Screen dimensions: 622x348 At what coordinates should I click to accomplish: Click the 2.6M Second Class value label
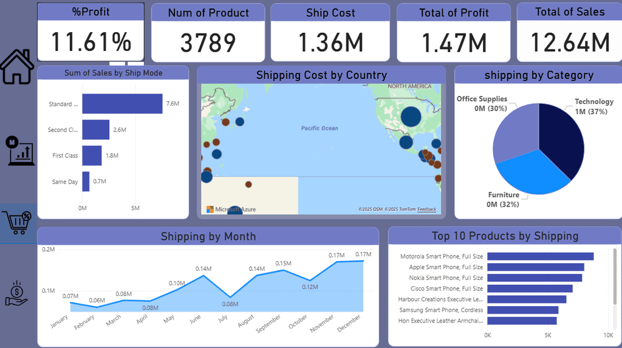(120, 130)
